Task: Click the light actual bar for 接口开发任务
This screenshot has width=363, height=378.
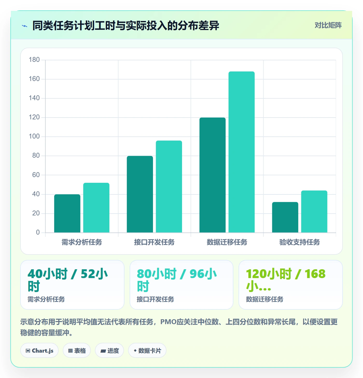Action: click(169, 186)
